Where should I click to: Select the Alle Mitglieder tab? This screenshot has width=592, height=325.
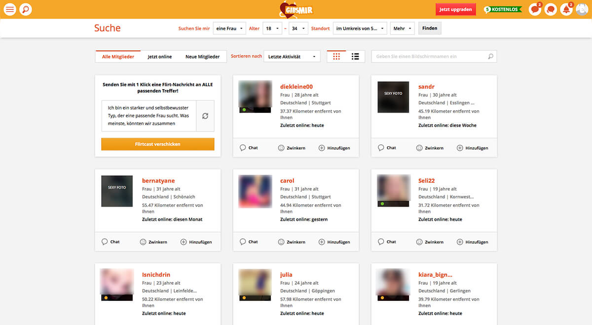(x=118, y=57)
